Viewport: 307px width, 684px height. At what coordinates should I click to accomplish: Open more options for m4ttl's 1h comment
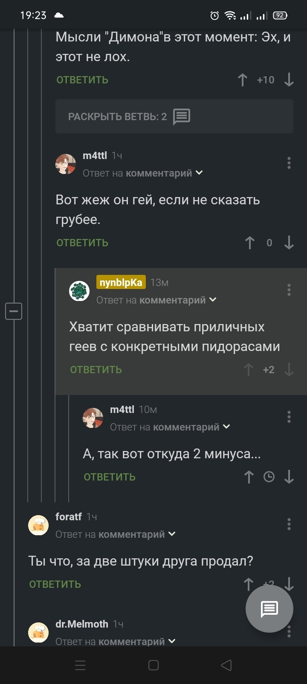point(289,163)
